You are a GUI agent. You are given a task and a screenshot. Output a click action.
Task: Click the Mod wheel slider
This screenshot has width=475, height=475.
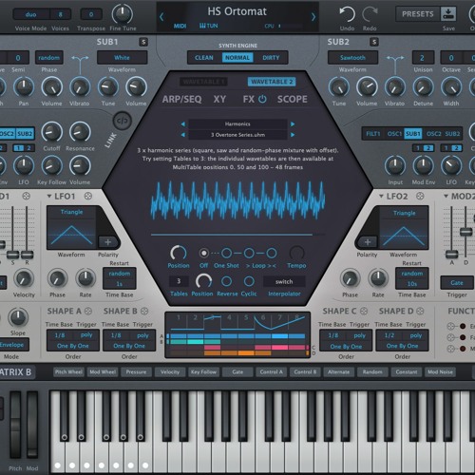pos(32,425)
